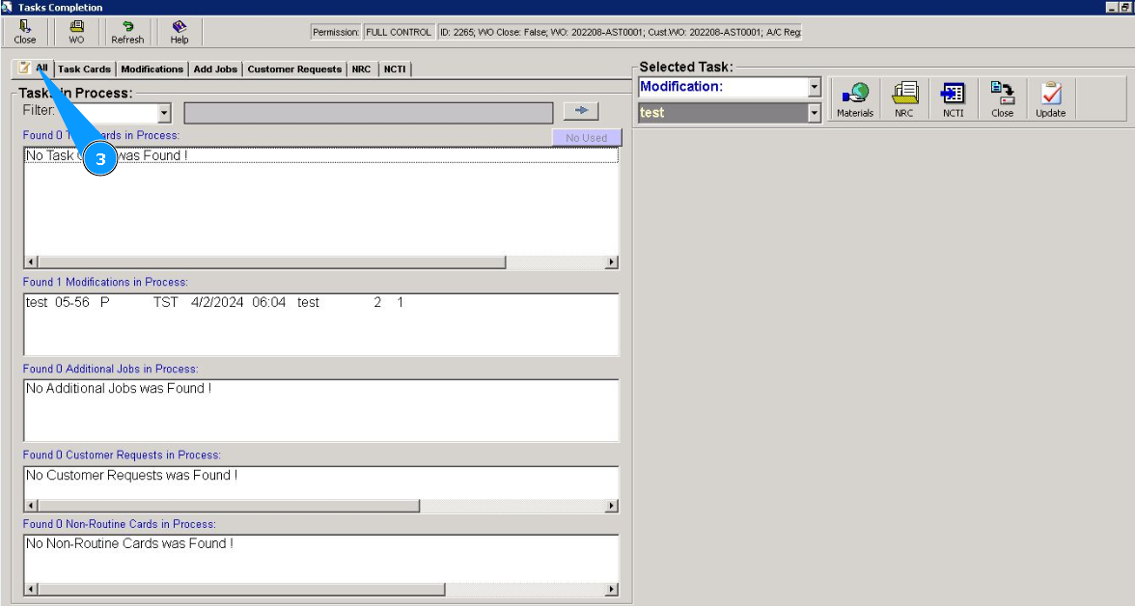The width and height of the screenshot is (1135, 607).
Task: Click Task Cards list right scroll arrow
Action: 612,262
